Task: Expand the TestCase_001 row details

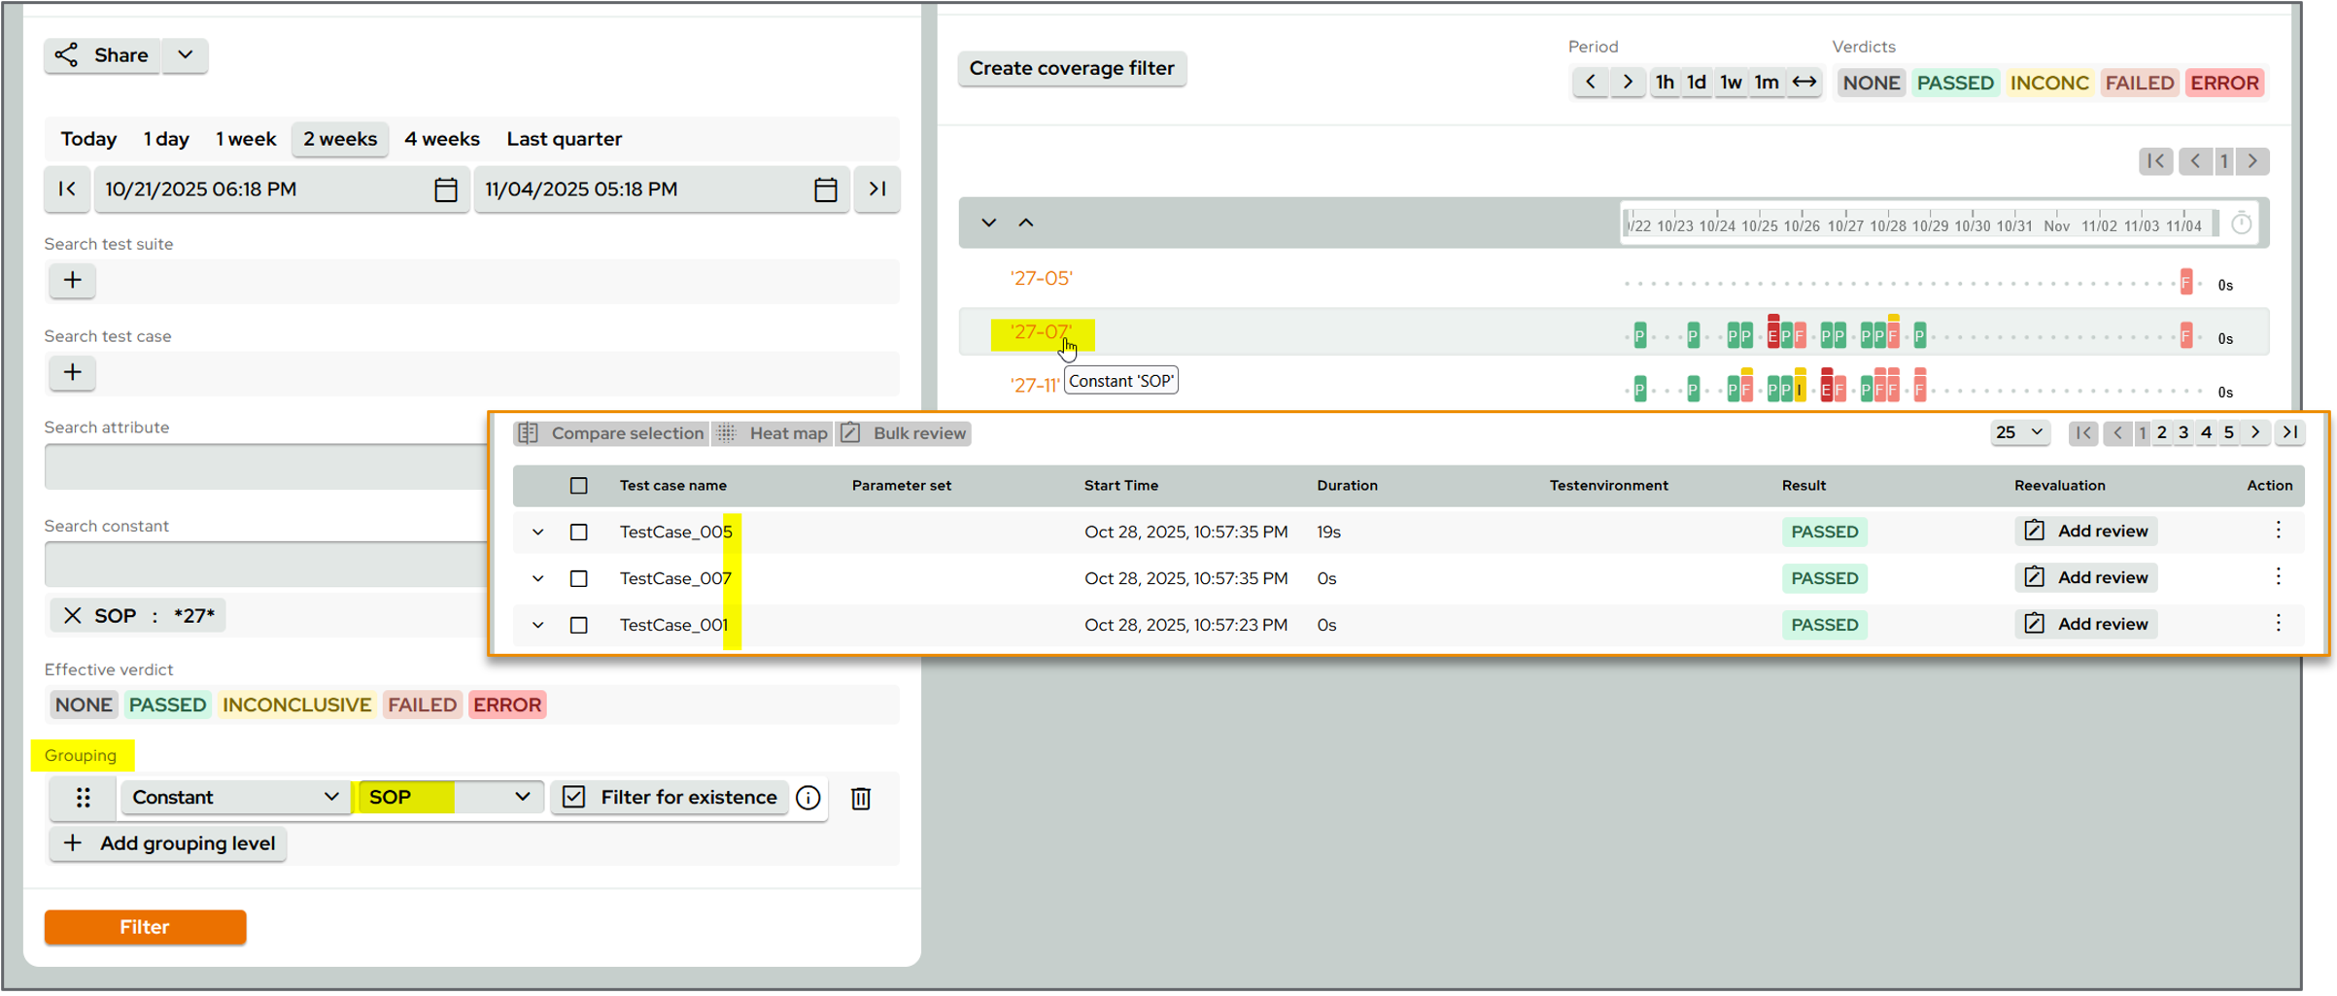Action: [x=537, y=625]
